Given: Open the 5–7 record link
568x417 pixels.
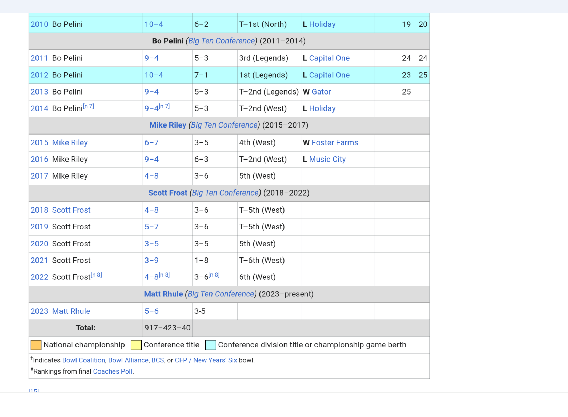Looking at the screenshot, I should pyautogui.click(x=152, y=227).
